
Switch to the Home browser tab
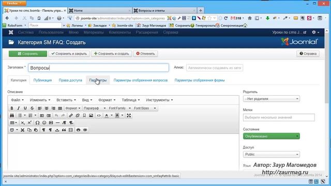coord(100,10)
